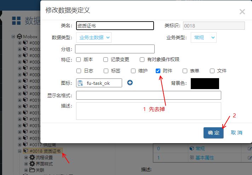
Task: Click into the 显示名格式 input field
Action: [148, 95]
